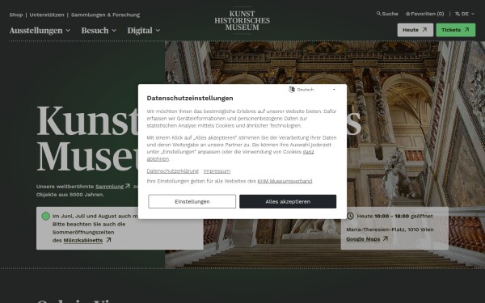
Task: Click the Einstellungen button
Action: pos(192,201)
